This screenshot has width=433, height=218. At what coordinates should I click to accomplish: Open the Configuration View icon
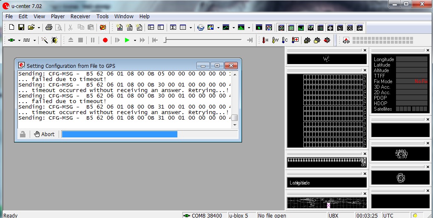pos(161,27)
